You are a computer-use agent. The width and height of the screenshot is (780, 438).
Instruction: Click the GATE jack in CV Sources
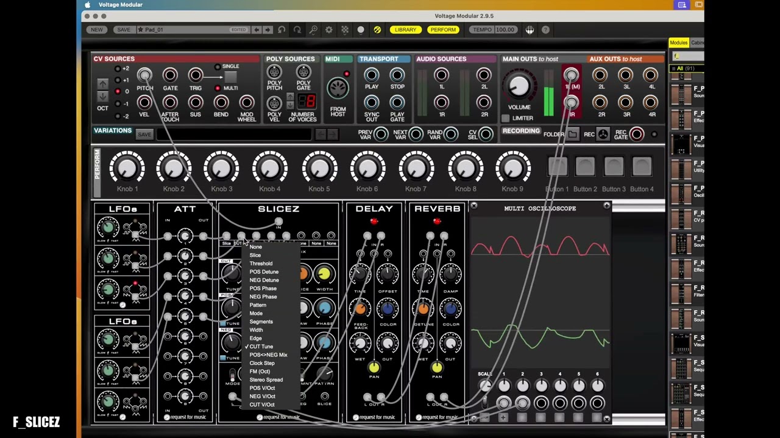click(170, 75)
